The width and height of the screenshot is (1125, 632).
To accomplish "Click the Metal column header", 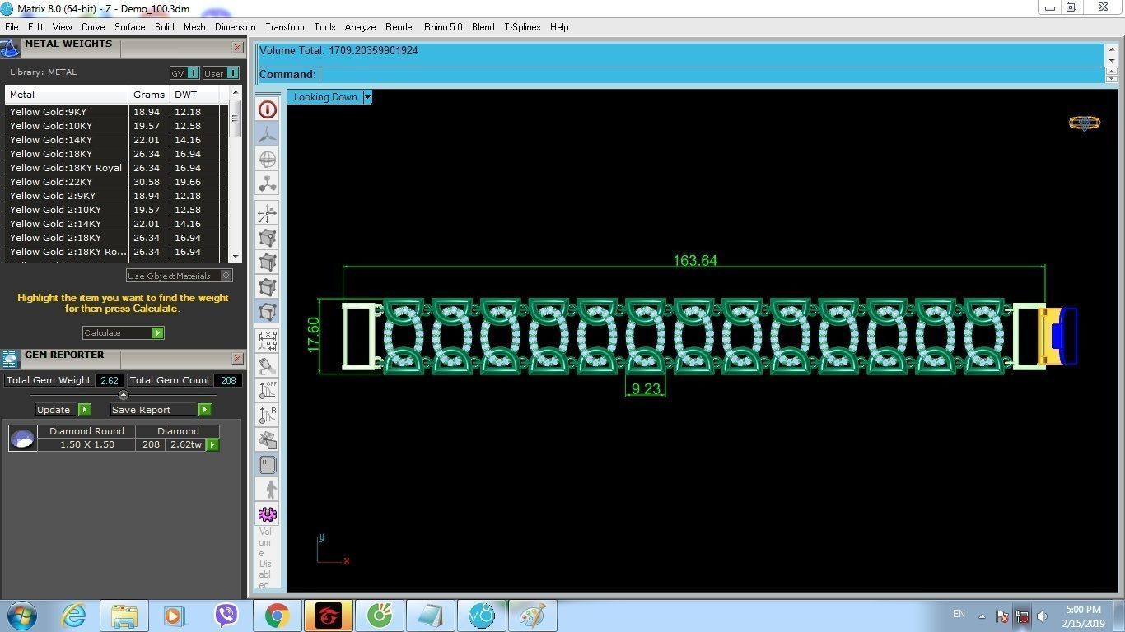I will pos(67,95).
